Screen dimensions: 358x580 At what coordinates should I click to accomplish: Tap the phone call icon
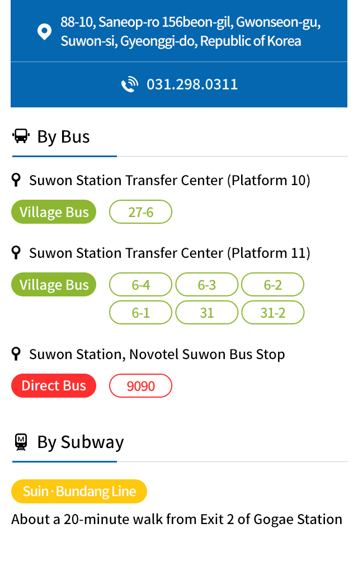[x=130, y=84]
